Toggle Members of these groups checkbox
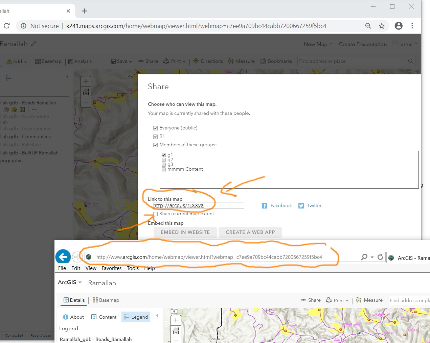Viewport: 430px width, 343px height. (x=156, y=145)
